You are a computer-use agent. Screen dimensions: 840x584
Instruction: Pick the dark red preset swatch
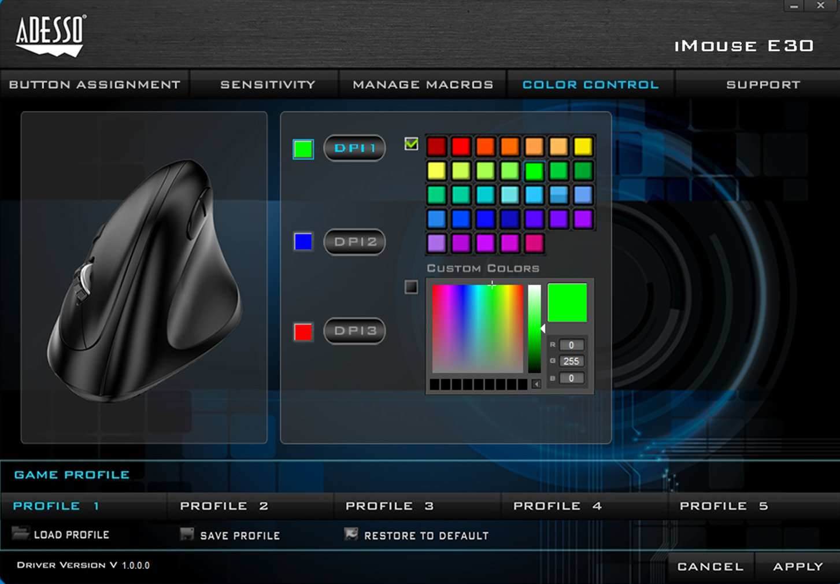tap(437, 147)
